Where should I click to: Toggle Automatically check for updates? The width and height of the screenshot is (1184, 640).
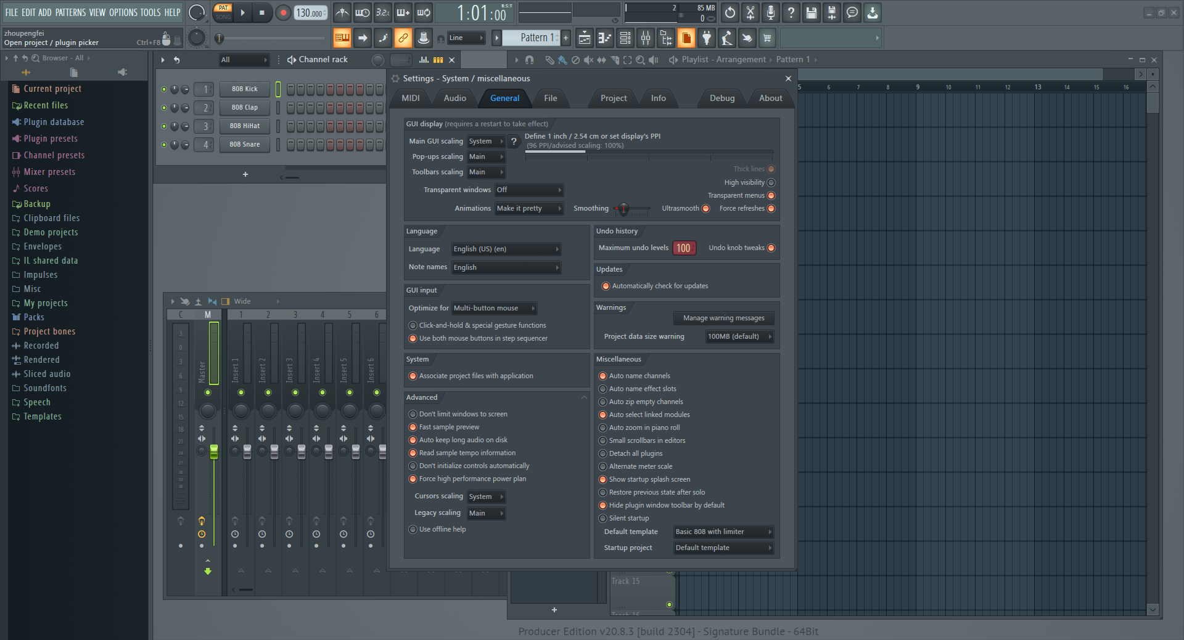[606, 286]
